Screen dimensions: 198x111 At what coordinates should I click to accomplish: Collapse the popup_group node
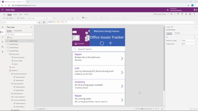coord(8,54)
